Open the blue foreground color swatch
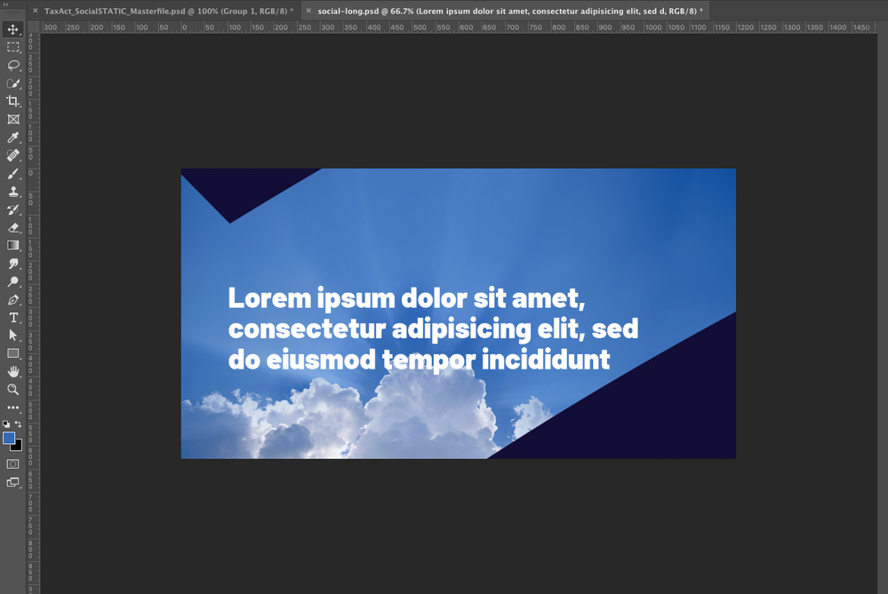This screenshot has height=594, width=888. [x=8, y=438]
